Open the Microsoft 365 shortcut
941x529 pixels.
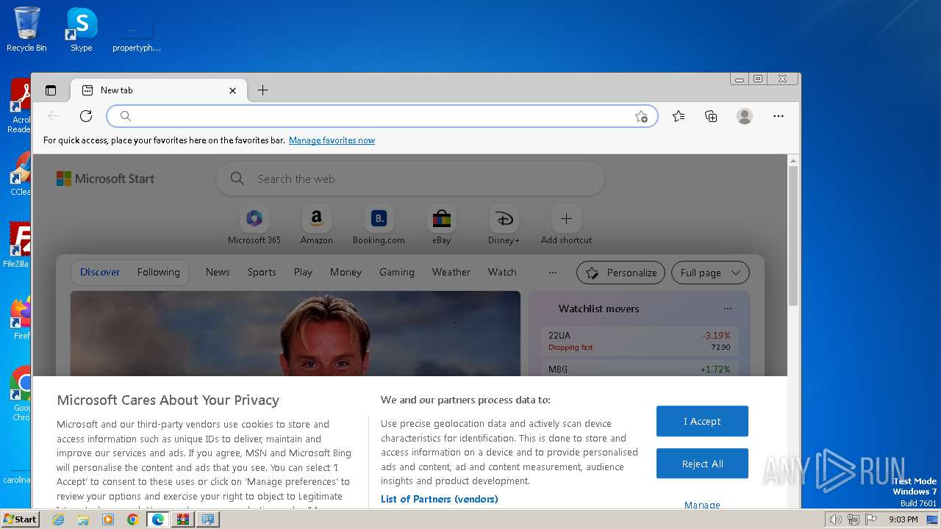(254, 226)
